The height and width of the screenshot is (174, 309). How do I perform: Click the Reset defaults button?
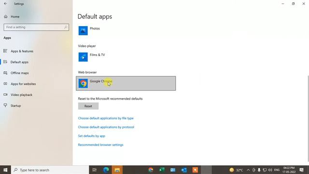click(x=88, y=106)
